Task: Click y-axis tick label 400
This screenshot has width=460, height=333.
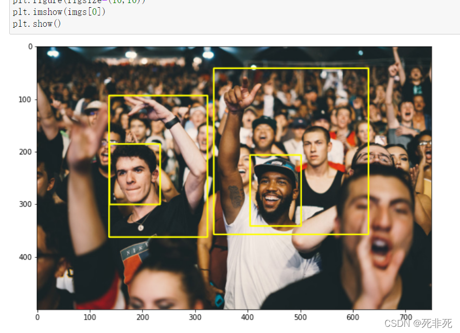Action: point(25,257)
